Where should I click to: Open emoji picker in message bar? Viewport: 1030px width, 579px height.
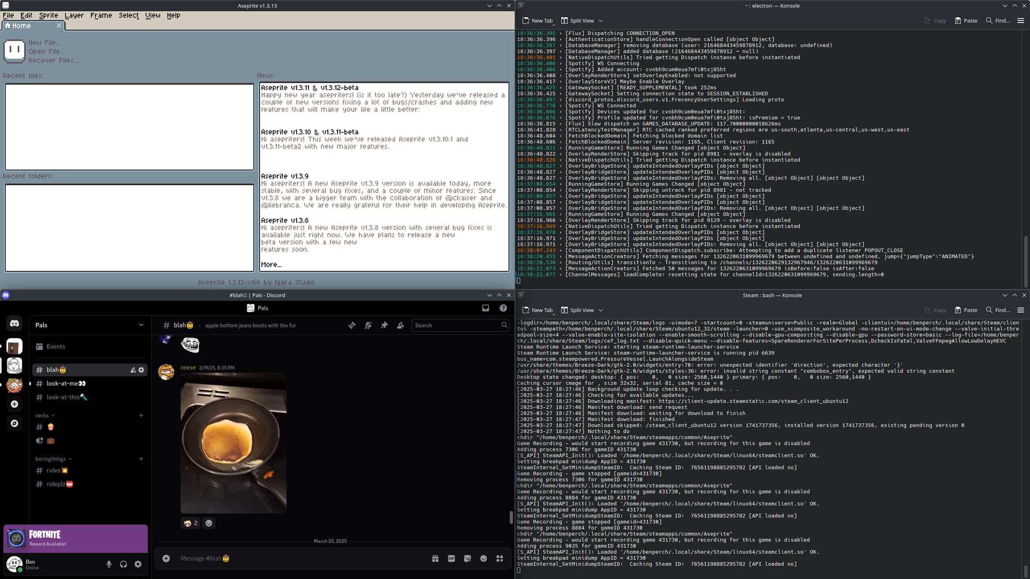(x=483, y=559)
